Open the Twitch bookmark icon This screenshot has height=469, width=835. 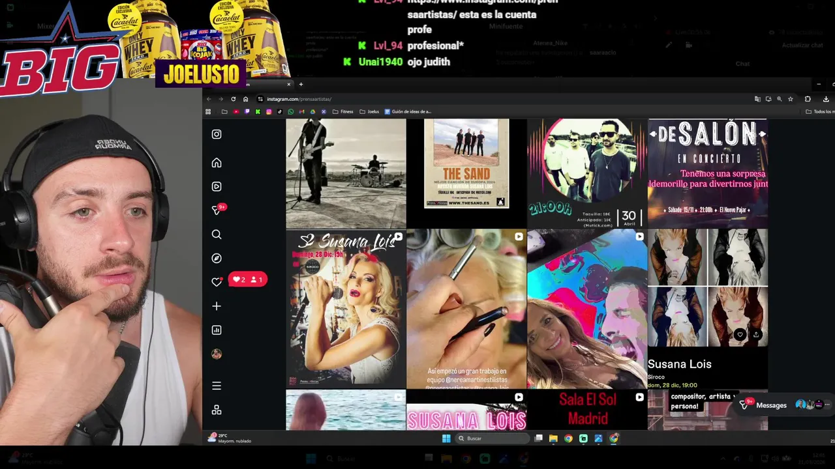(247, 111)
